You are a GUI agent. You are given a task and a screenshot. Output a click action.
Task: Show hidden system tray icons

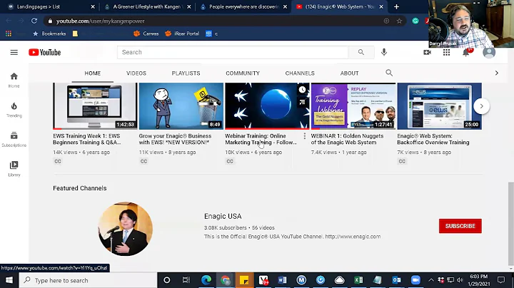pyautogui.click(x=431, y=280)
